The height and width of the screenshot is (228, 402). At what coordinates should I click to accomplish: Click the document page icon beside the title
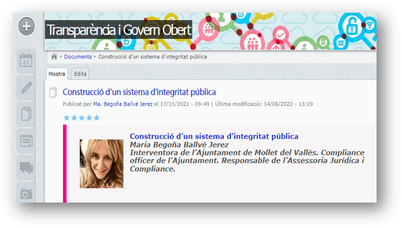[x=53, y=92]
